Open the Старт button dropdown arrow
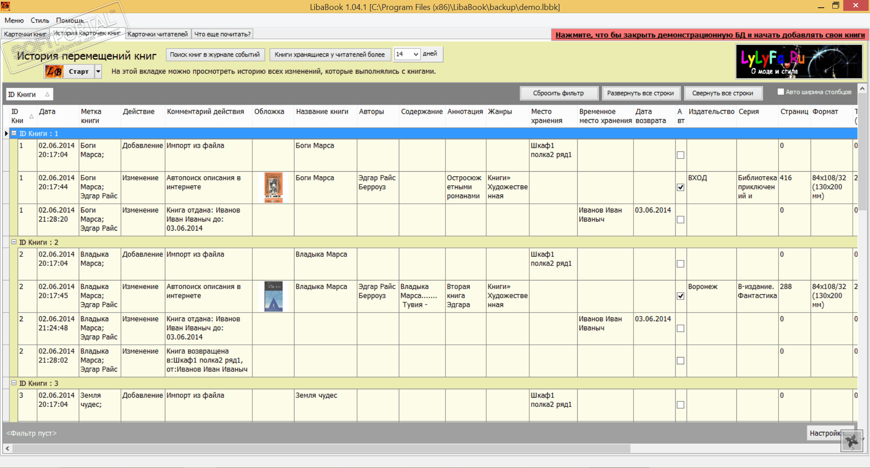Image resolution: width=870 pixels, height=468 pixels. click(98, 72)
